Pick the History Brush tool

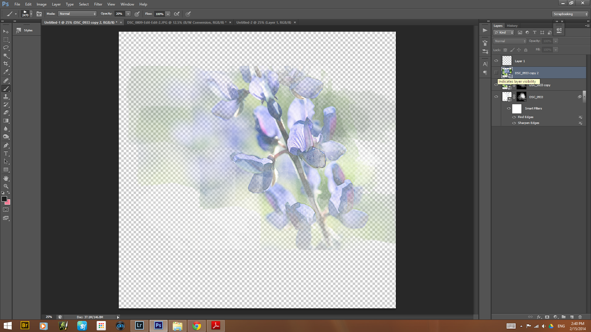tap(6, 105)
